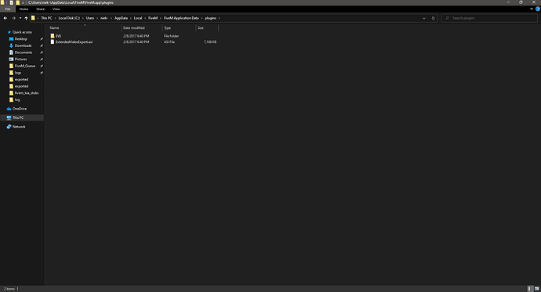Click pin icon next to Documents
Image resolution: width=541 pixels, height=292 pixels.
(42, 52)
